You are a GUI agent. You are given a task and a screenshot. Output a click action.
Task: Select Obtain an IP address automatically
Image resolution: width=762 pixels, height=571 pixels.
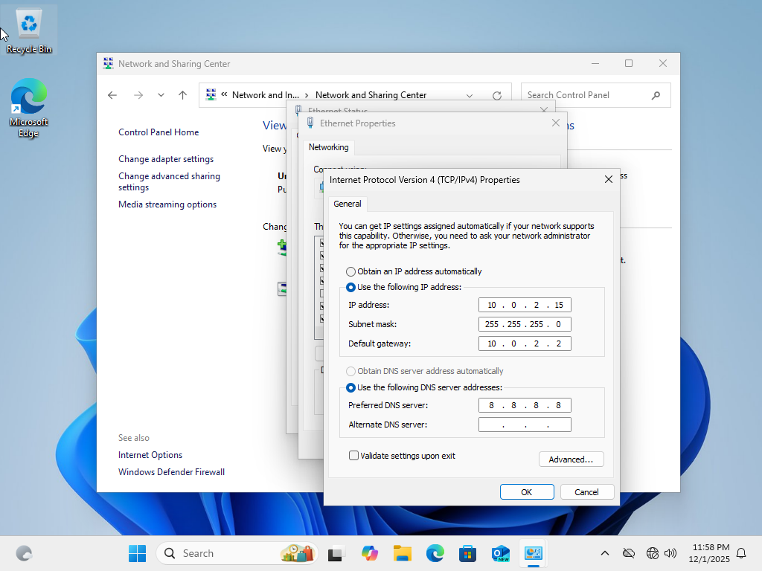pyautogui.click(x=351, y=272)
